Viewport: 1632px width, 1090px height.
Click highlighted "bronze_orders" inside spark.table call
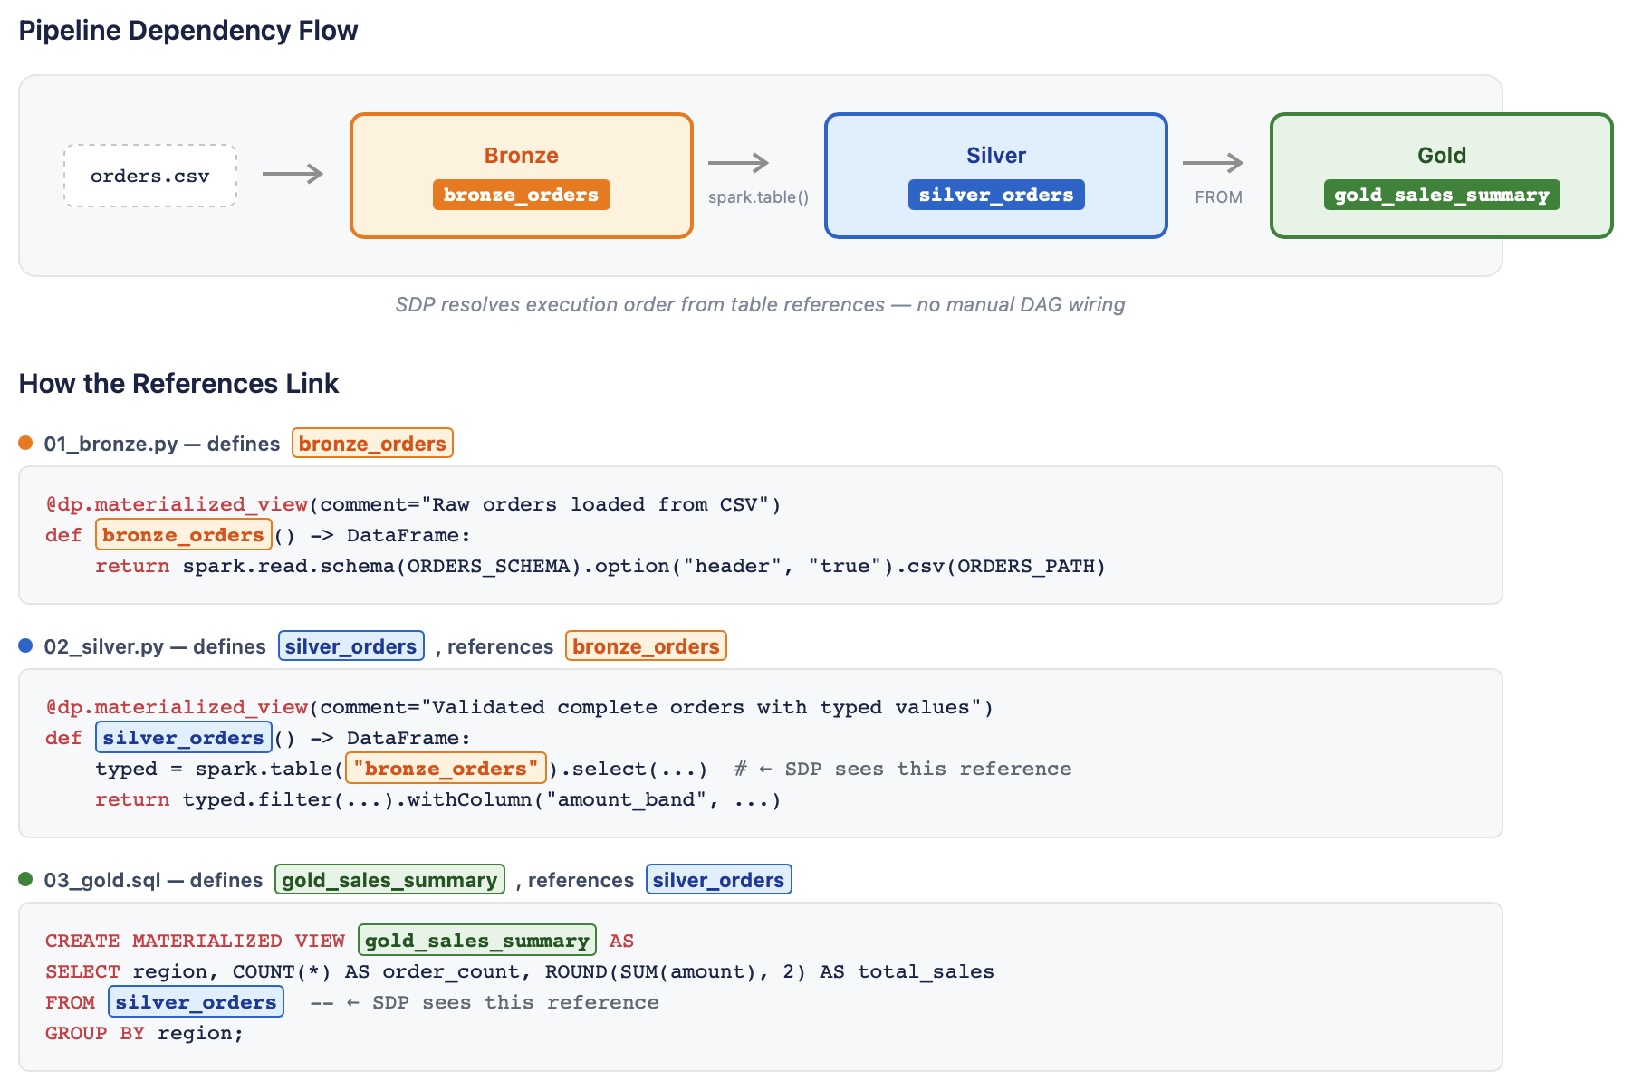(x=446, y=769)
